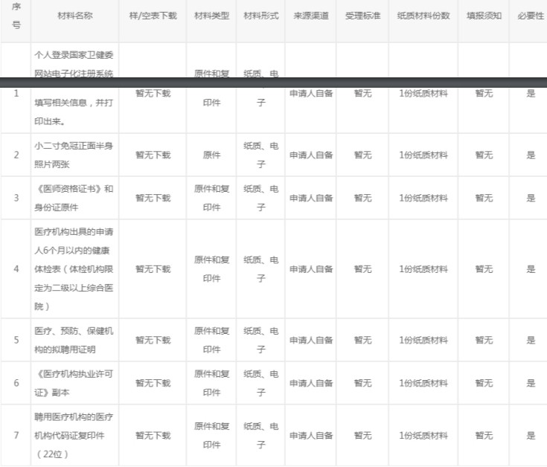Viewport: 547px width, 467px height.
Task: Click 填报须知 暂无 in row 3
Action: pyautogui.click(x=484, y=198)
